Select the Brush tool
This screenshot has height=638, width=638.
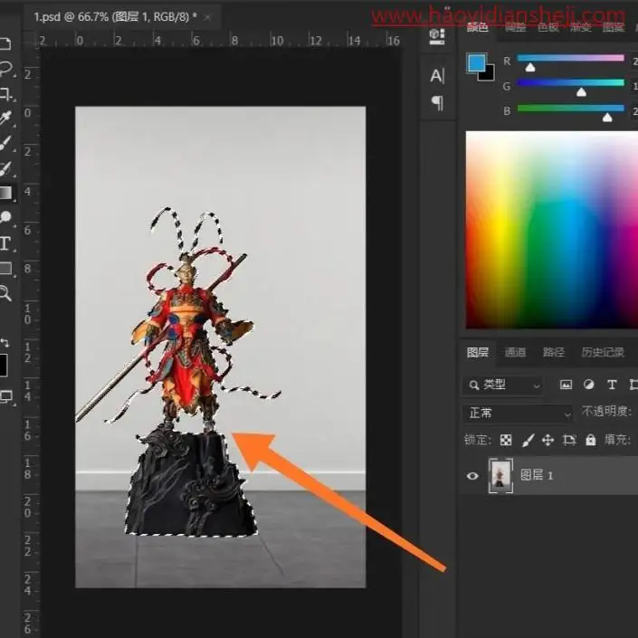click(x=5, y=143)
